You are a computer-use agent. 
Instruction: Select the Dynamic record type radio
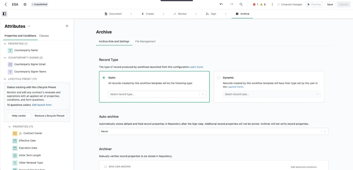tap(218, 78)
